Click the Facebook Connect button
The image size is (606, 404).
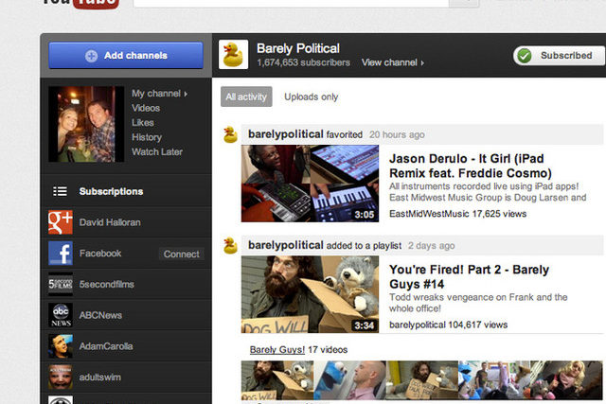(181, 254)
